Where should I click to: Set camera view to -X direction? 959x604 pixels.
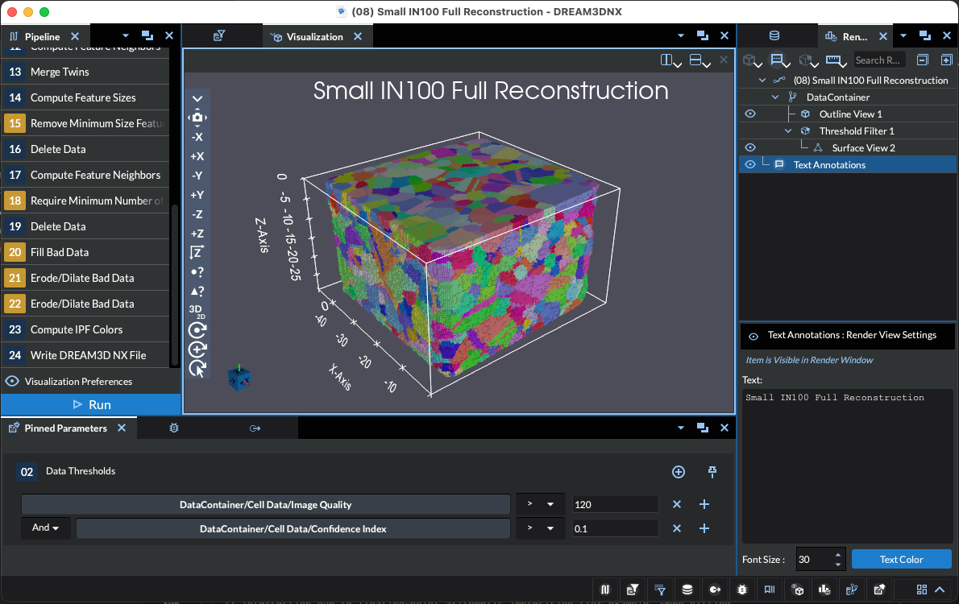click(x=197, y=137)
